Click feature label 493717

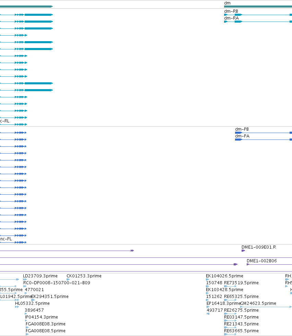(x=214, y=310)
